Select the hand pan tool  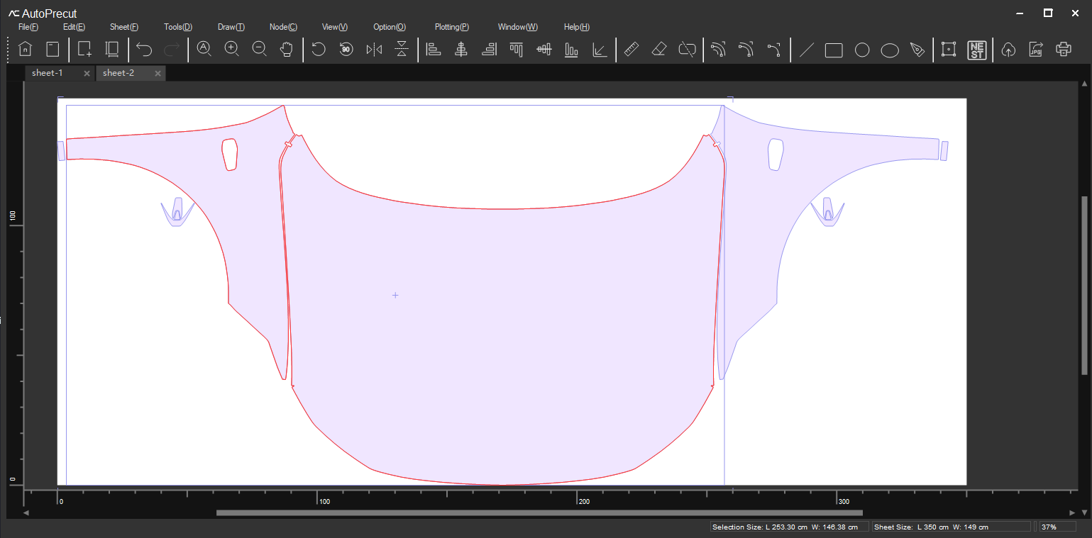coord(287,49)
